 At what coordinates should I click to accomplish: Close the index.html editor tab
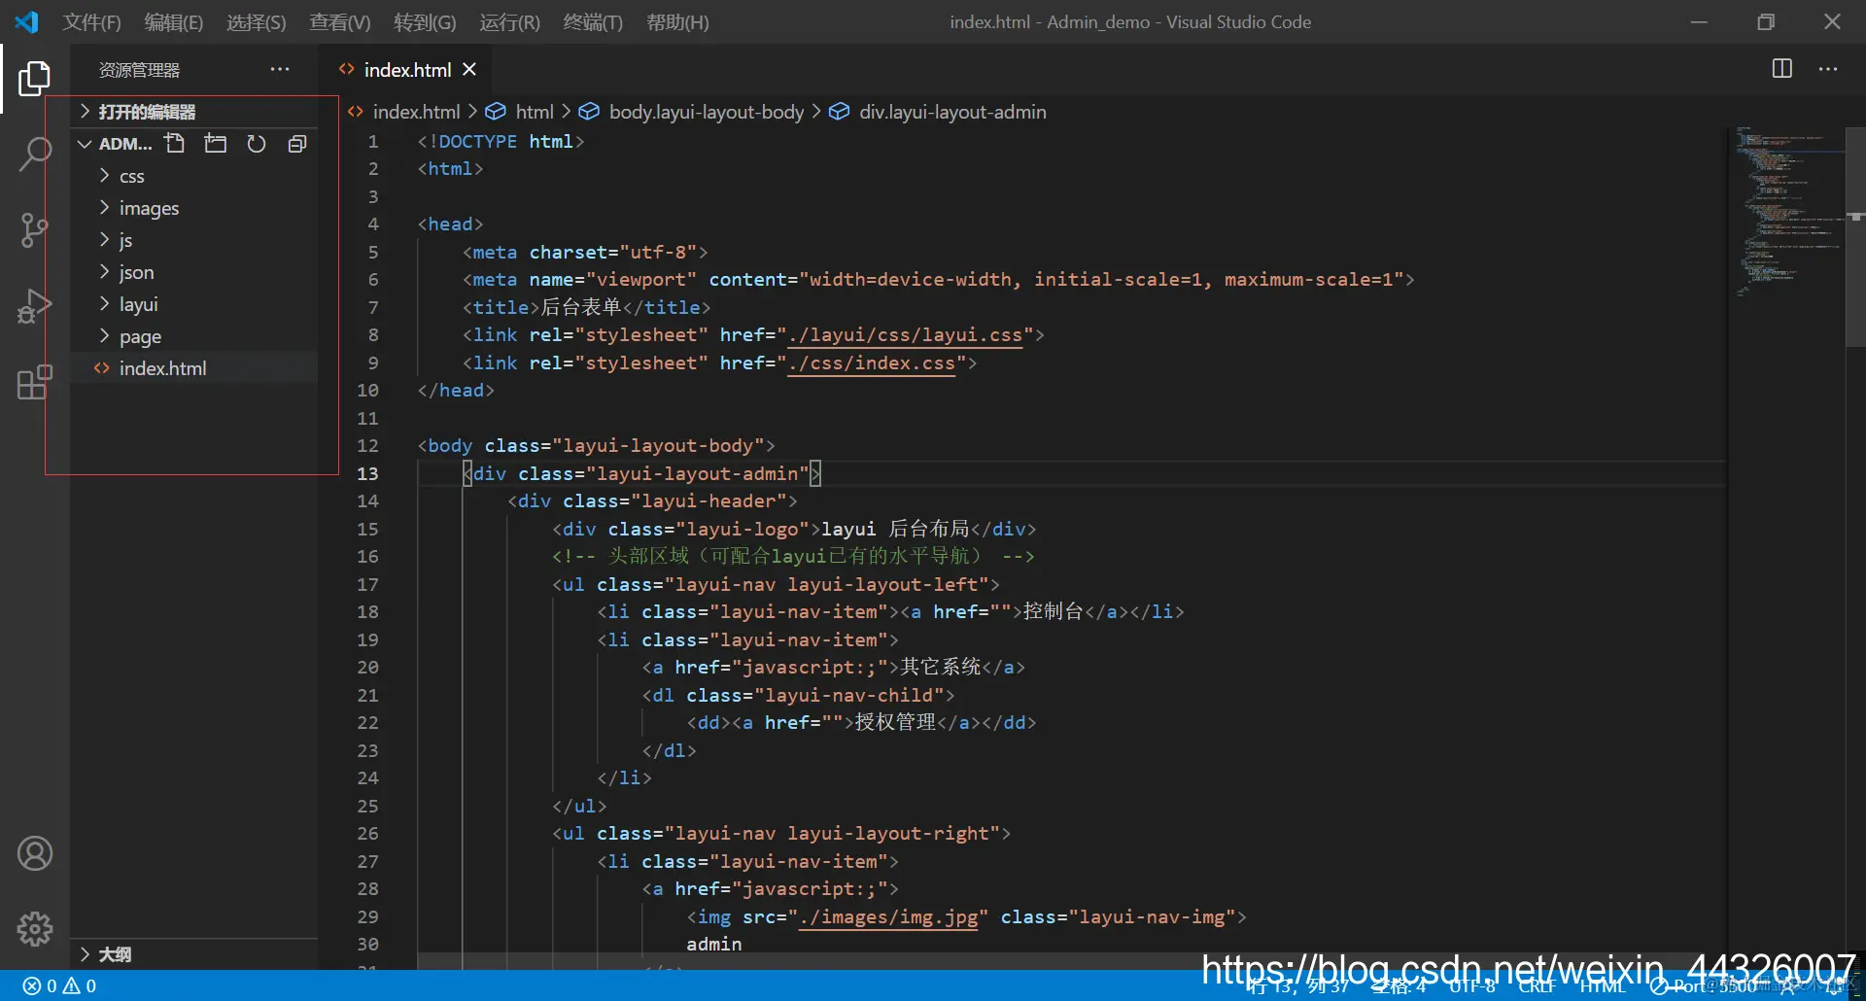click(469, 69)
